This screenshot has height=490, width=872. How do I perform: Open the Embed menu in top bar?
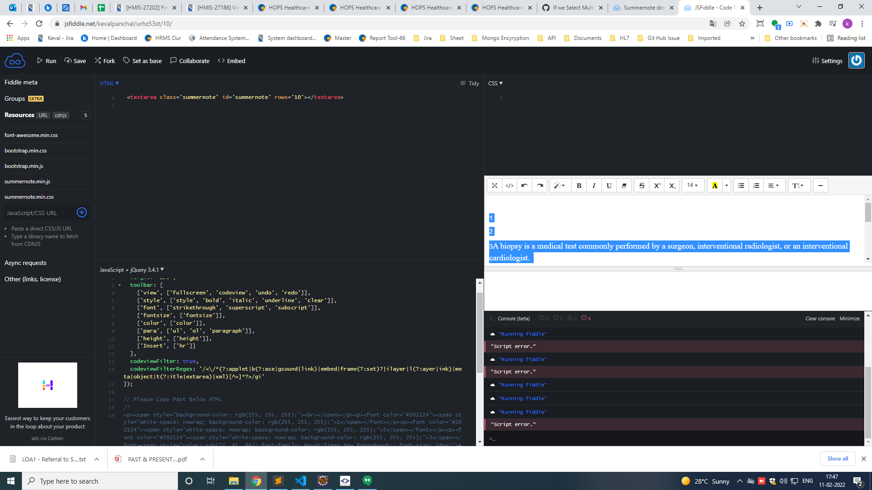click(x=232, y=61)
